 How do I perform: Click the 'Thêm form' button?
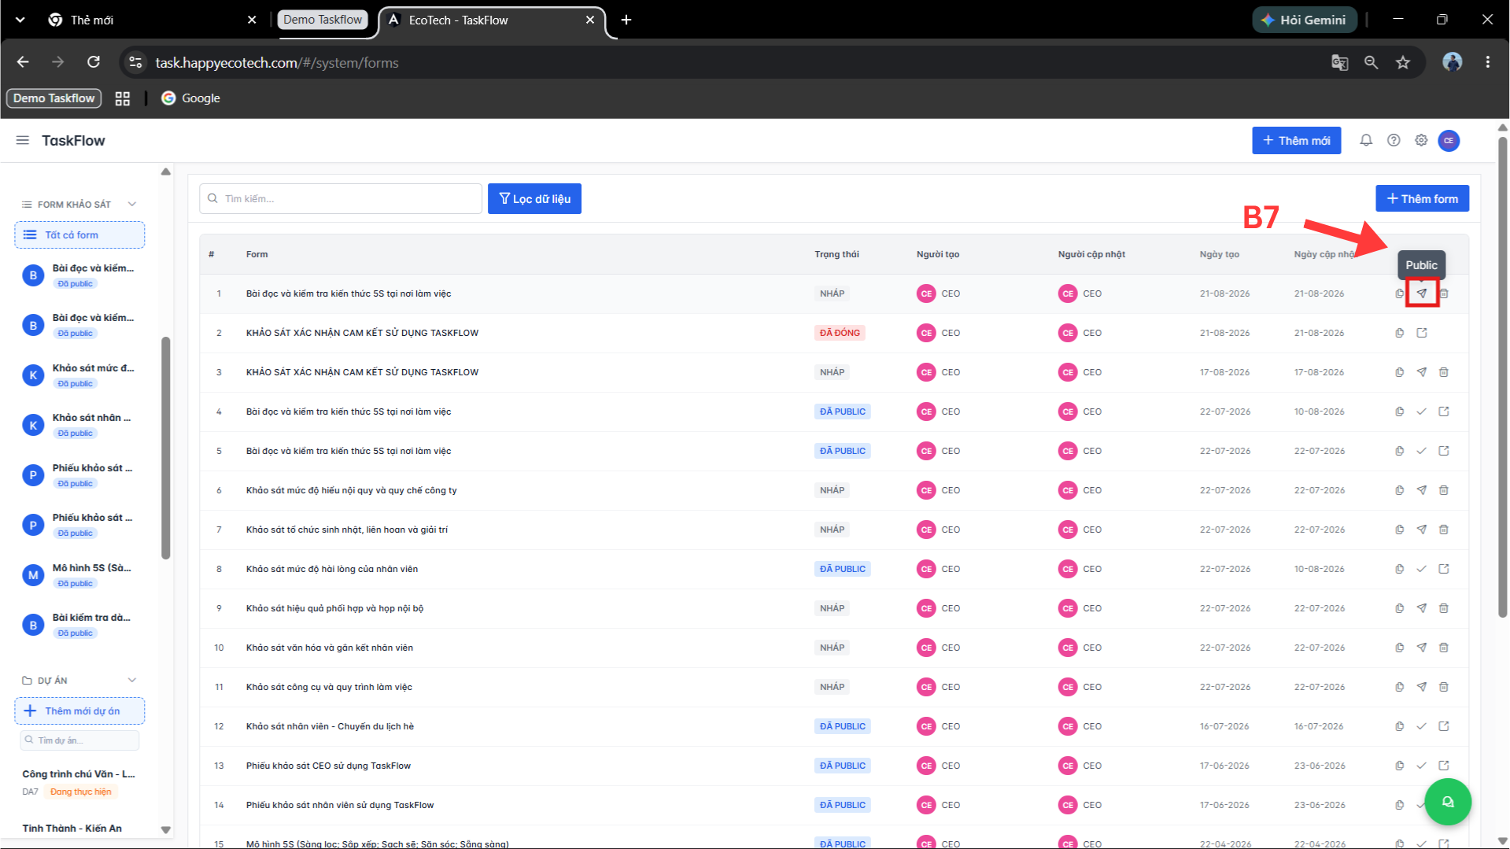tap(1422, 198)
